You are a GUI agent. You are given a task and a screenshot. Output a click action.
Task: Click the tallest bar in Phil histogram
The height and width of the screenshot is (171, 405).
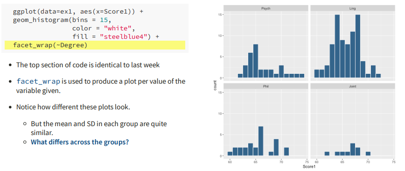pyautogui.click(x=261, y=141)
